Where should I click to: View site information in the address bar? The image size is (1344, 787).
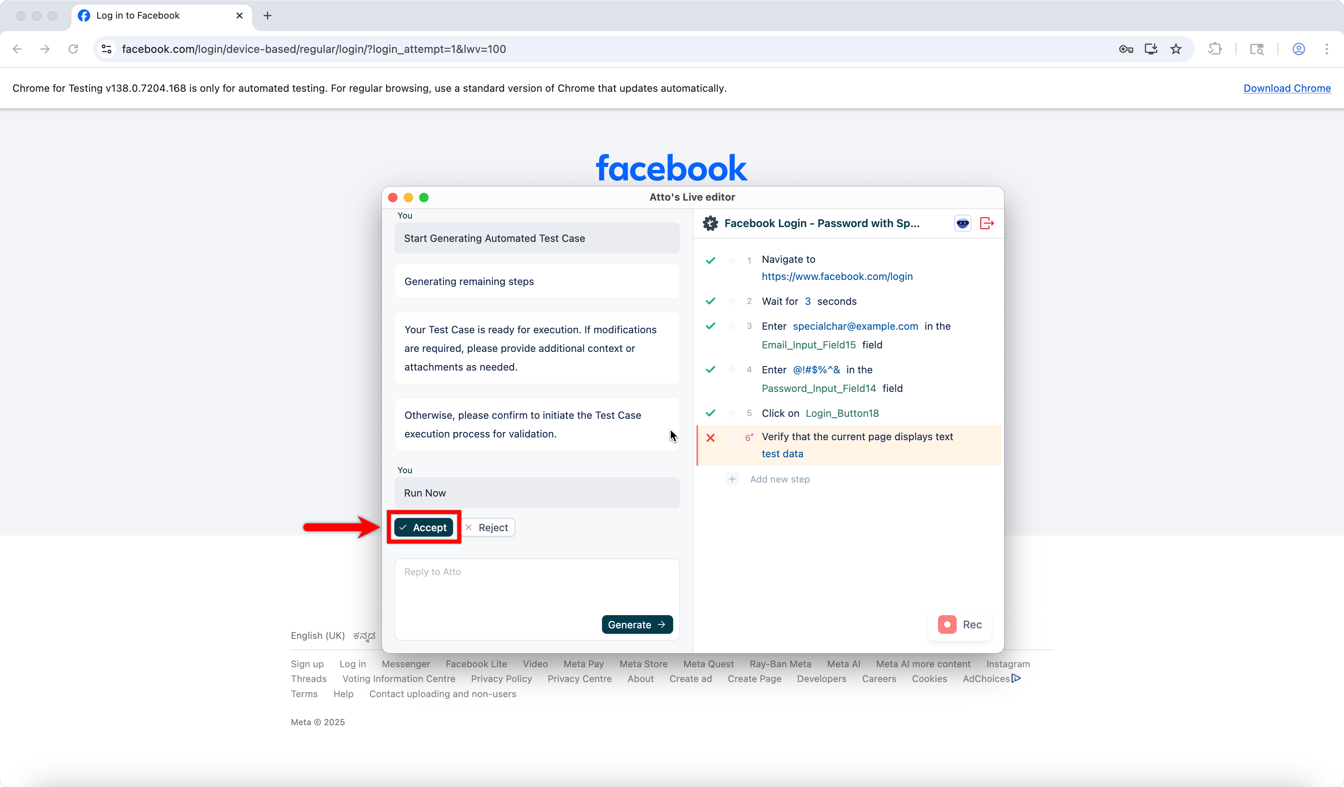107,49
